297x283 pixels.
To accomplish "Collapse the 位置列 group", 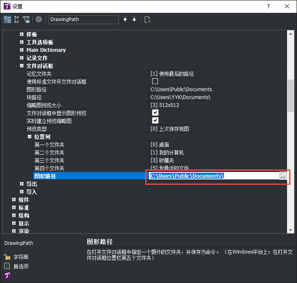I will [29, 137].
